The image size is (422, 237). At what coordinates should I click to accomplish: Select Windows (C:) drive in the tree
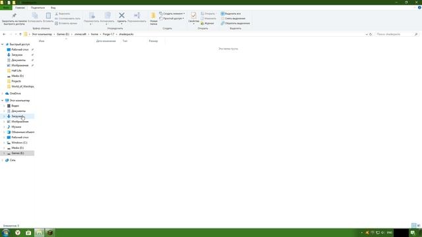click(19, 143)
